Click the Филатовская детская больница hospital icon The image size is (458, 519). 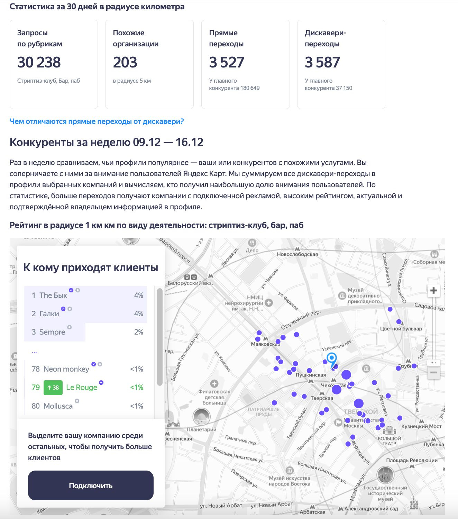[214, 383]
